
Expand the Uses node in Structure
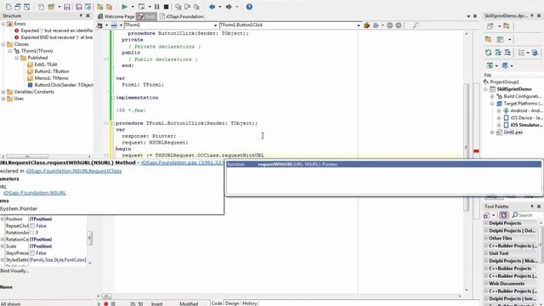coord(3,99)
